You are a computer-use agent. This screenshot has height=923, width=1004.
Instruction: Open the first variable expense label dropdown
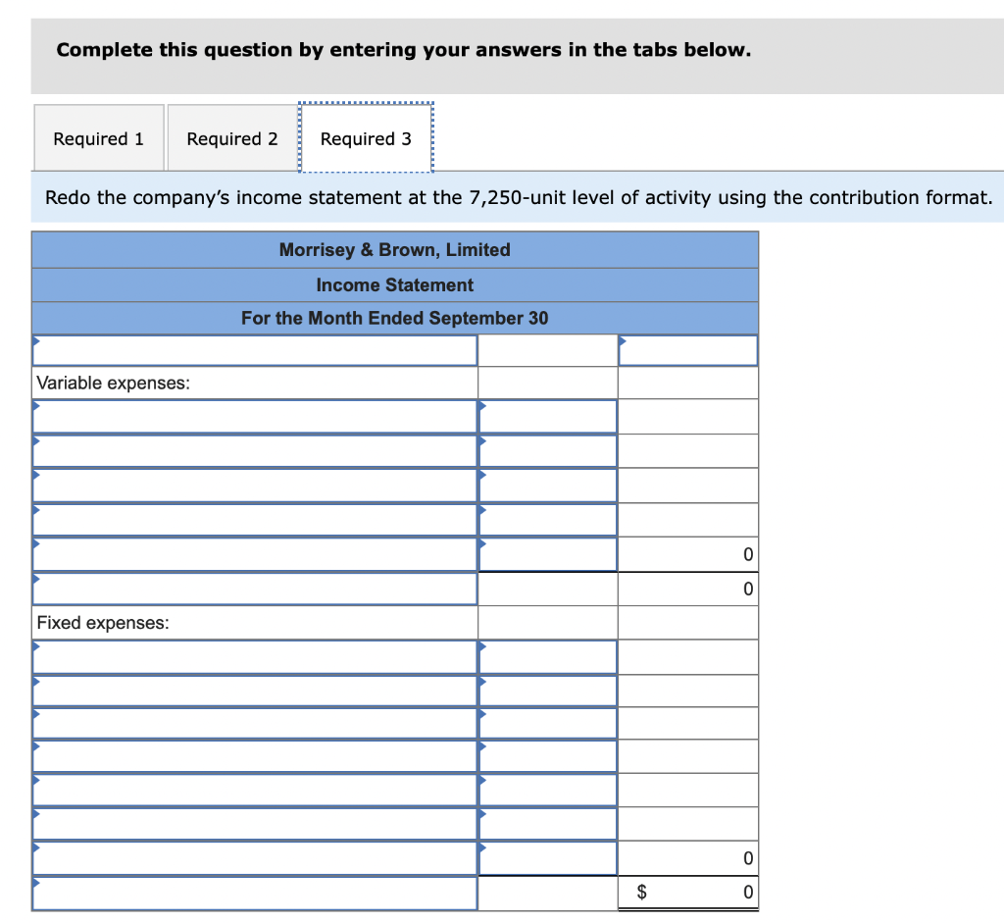pos(255,416)
